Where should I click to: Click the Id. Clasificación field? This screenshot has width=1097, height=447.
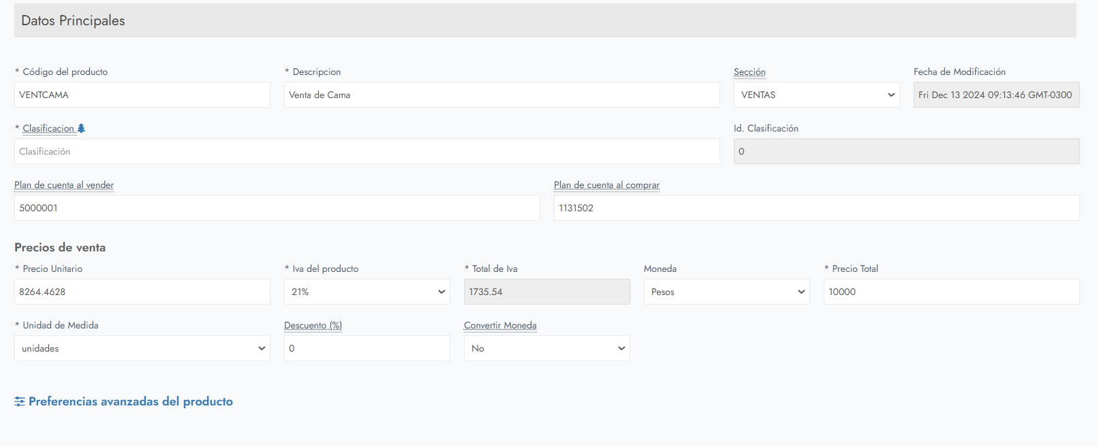click(906, 151)
